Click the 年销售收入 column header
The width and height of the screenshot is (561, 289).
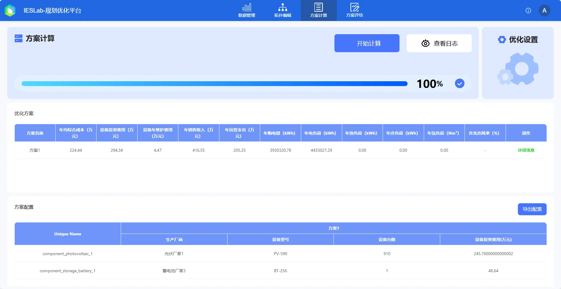(x=199, y=133)
